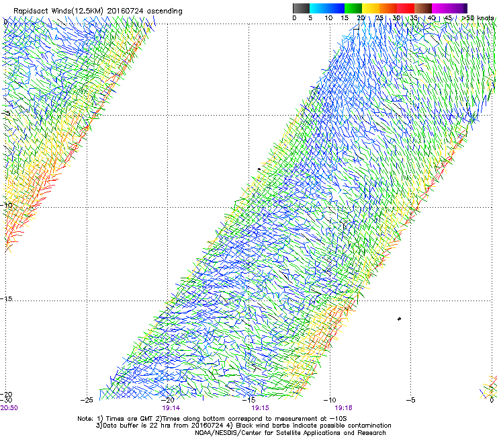497x437 pixels.
Task: Click the yellow 20-25 knots legend segment
Action: [x=371, y=8]
